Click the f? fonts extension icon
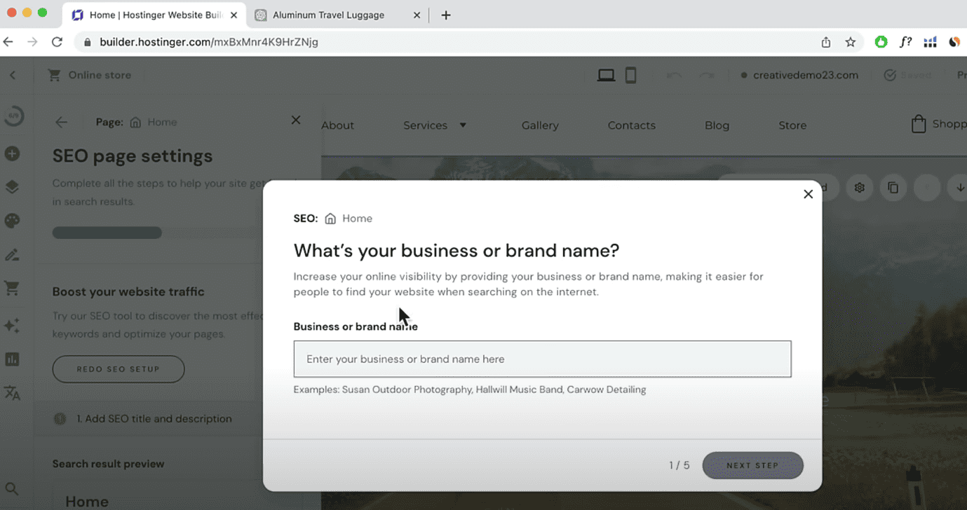The image size is (967, 510). [905, 42]
